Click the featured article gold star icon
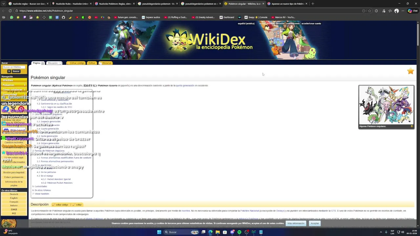Viewport: 420px width, 236px height. (x=410, y=71)
